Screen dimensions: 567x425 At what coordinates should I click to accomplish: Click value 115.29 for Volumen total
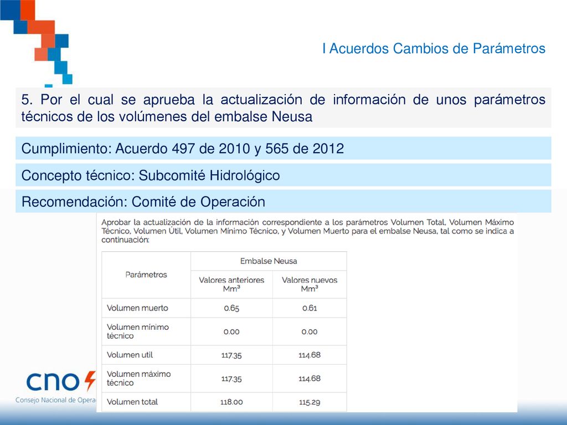310,402
